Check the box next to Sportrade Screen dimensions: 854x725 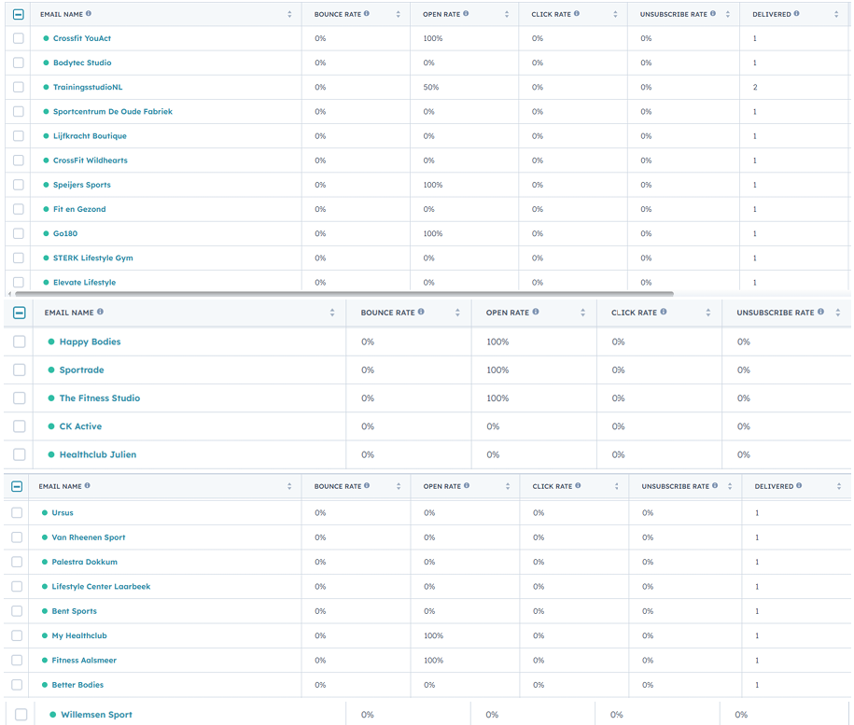(x=19, y=369)
